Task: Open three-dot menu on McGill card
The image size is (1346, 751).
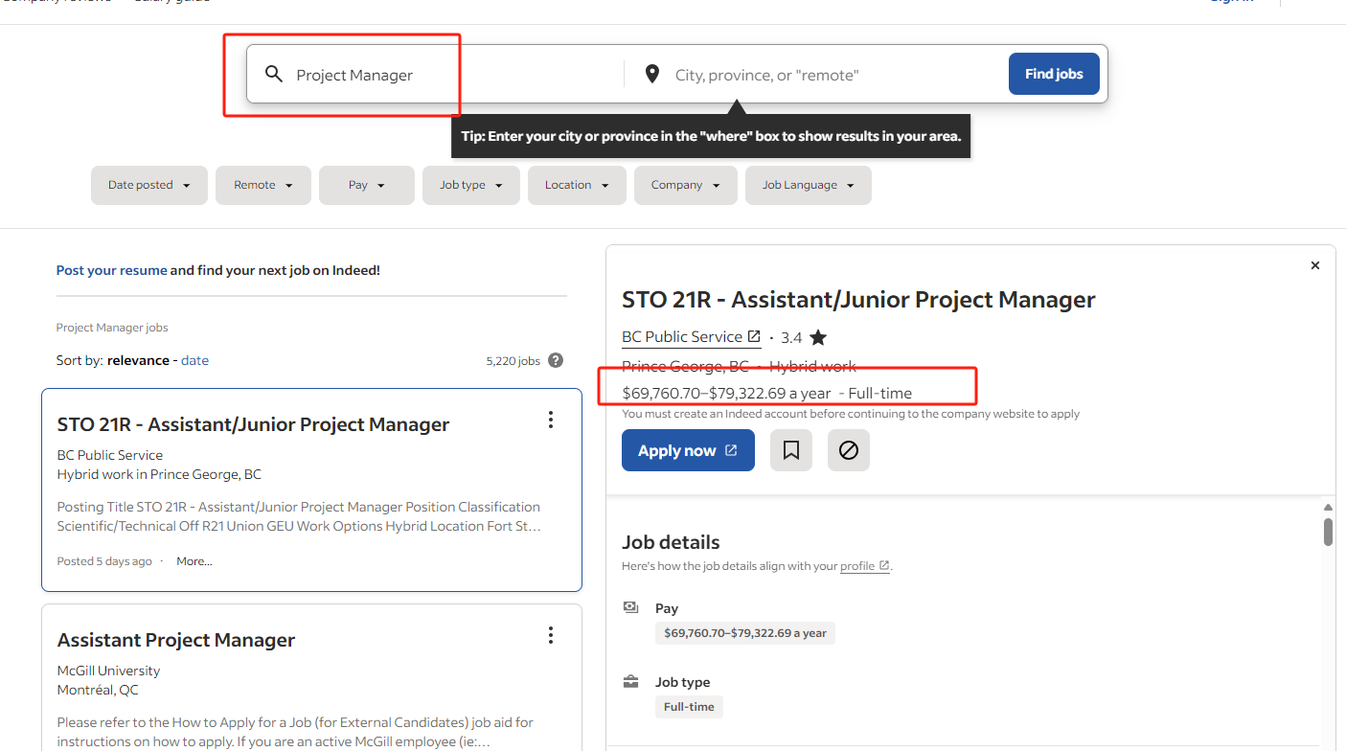Action: click(551, 635)
